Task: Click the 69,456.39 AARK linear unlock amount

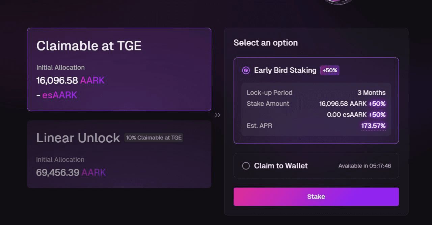Action: (x=71, y=173)
